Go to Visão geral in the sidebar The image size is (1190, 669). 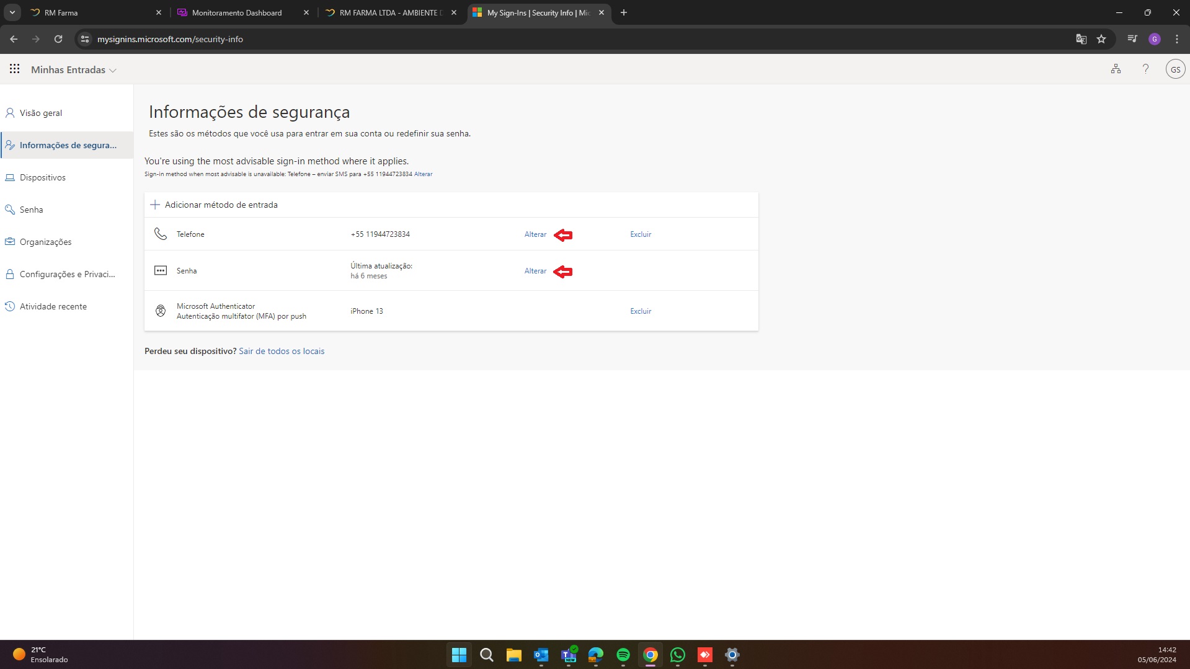41,113
